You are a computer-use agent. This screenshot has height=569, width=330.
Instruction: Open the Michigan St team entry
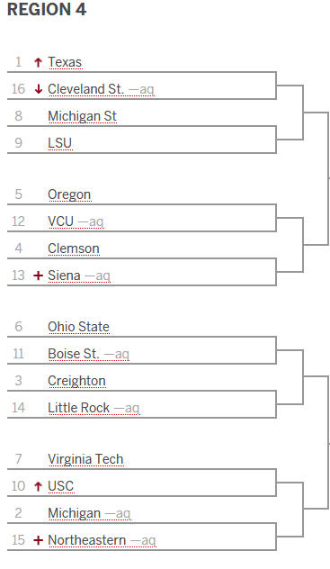tap(82, 116)
